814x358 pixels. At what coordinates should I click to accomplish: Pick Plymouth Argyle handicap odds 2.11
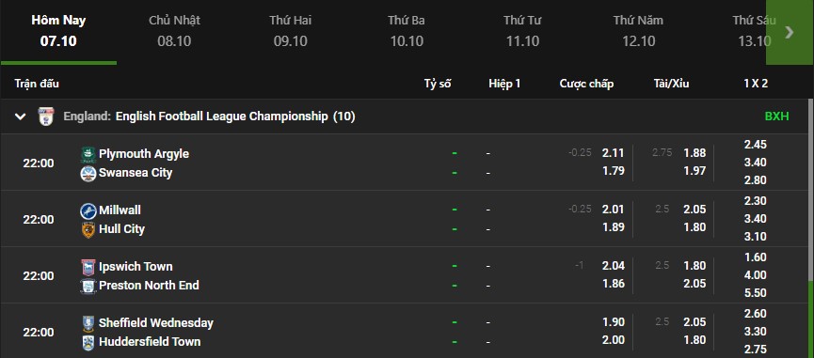coord(614,153)
